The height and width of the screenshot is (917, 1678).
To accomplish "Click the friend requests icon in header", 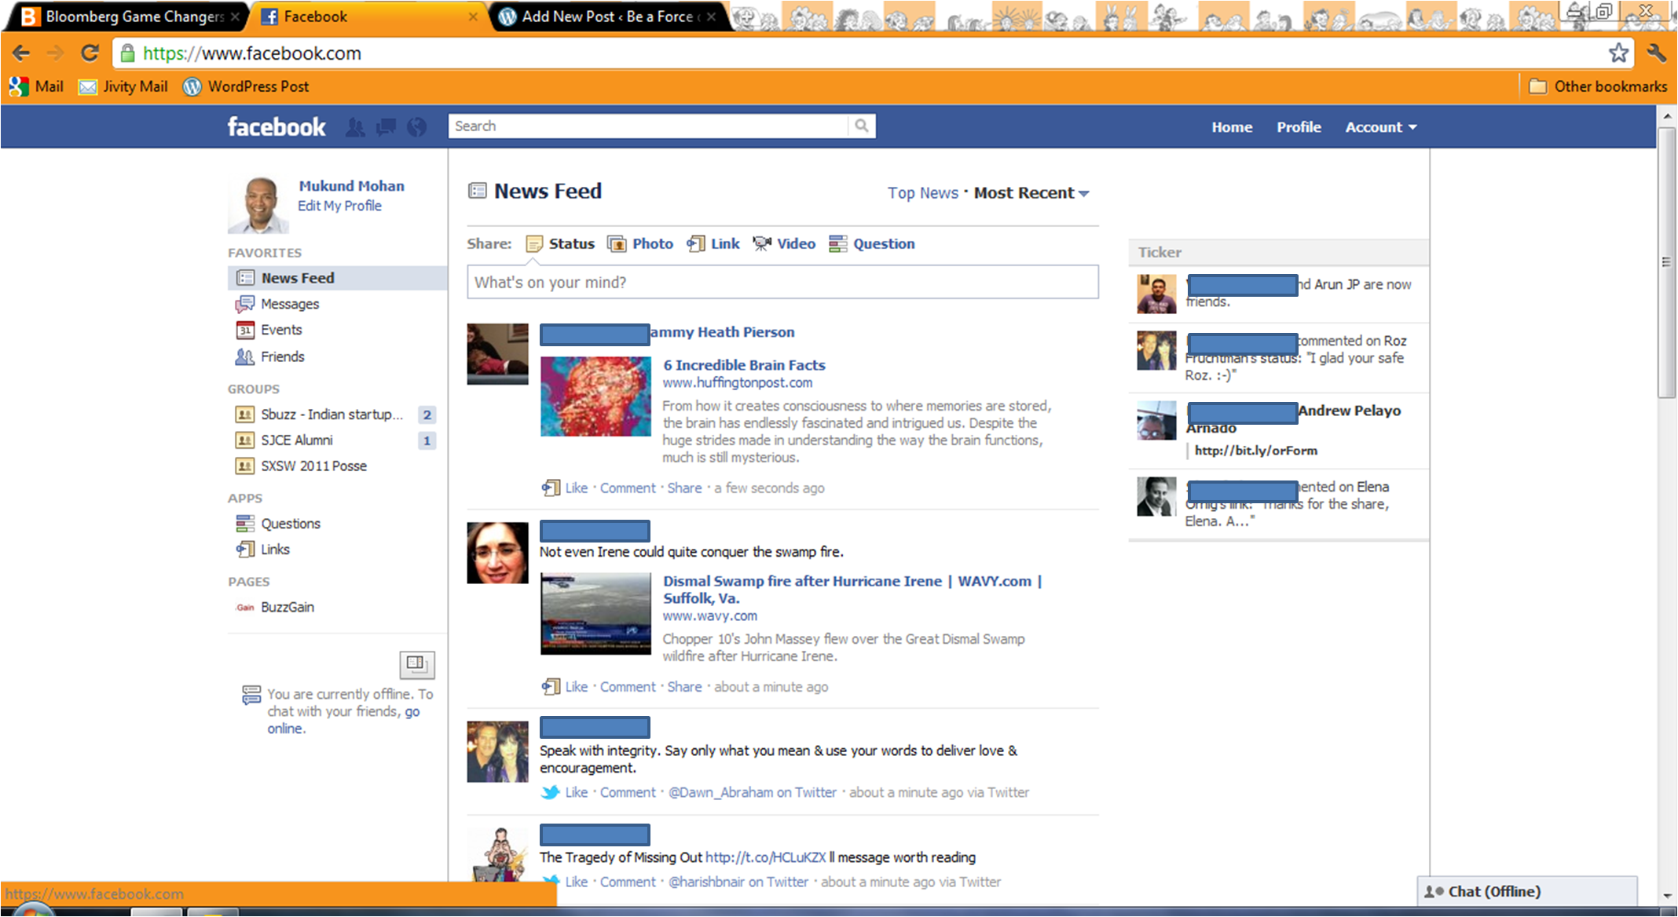I will pyautogui.click(x=355, y=127).
